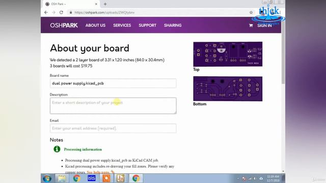Click the Board name input field
The height and width of the screenshot is (183, 326).
click(113, 83)
